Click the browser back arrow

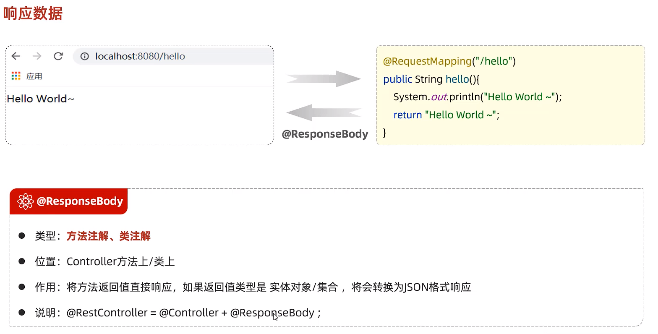(16, 56)
